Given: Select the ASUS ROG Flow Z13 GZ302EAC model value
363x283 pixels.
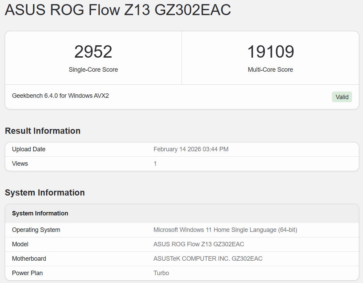Looking at the screenshot, I should point(198,244).
